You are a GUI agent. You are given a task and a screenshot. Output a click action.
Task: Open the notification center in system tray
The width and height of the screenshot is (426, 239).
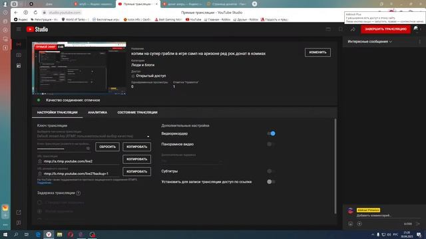point(419,234)
